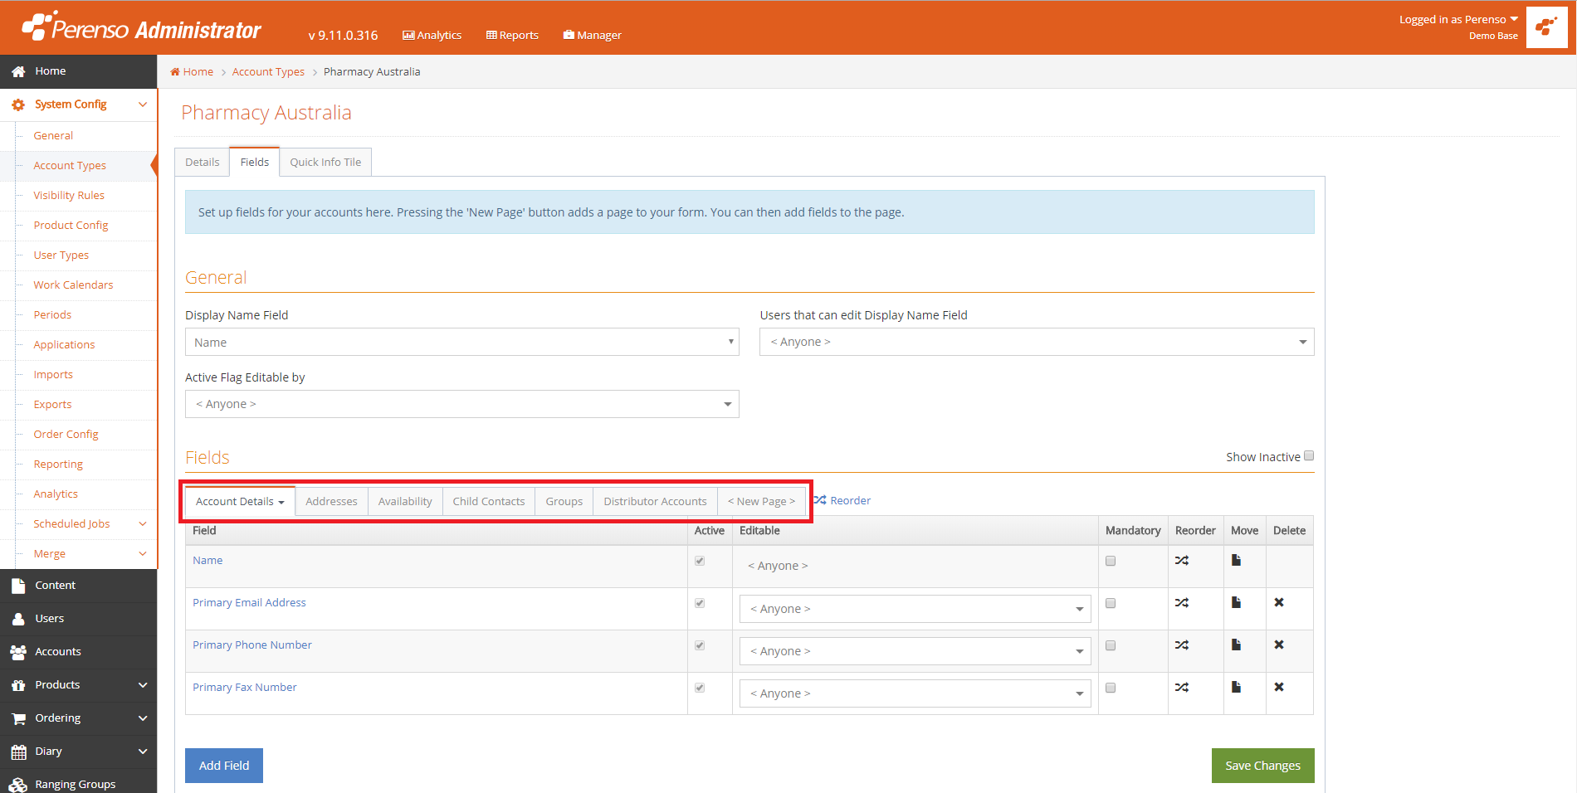Switch to the Quick Info Tile tab
1577x793 pixels.
325,162
